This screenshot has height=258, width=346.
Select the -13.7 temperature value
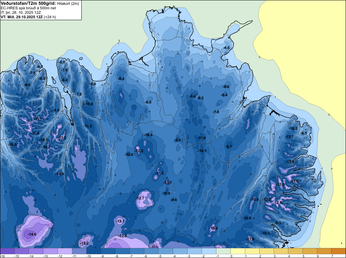167,182
